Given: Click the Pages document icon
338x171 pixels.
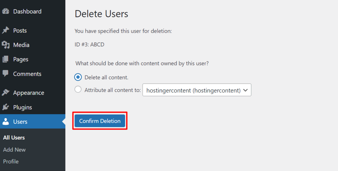Looking at the screenshot, I should point(6,59).
